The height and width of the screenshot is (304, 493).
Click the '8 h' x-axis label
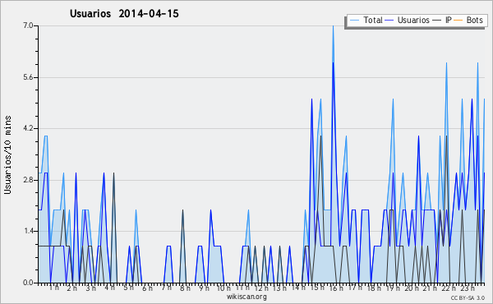pyautogui.click(x=185, y=288)
